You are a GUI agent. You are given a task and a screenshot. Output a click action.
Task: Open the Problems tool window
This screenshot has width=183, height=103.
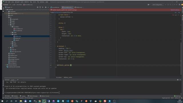tap(15, 96)
